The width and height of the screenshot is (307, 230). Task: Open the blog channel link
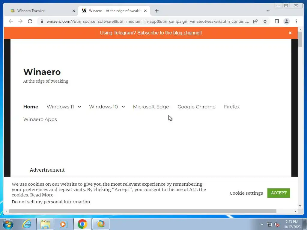pos(187,33)
